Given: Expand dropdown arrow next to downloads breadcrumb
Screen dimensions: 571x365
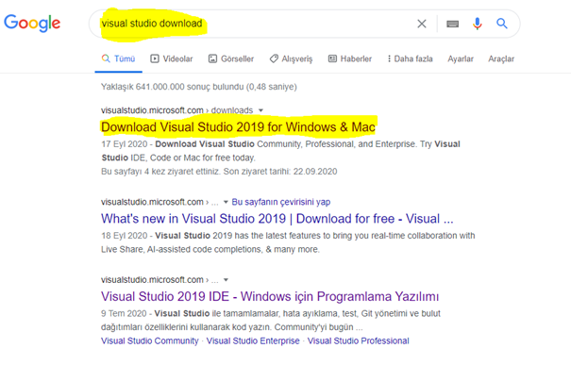Looking at the screenshot, I should [260, 110].
